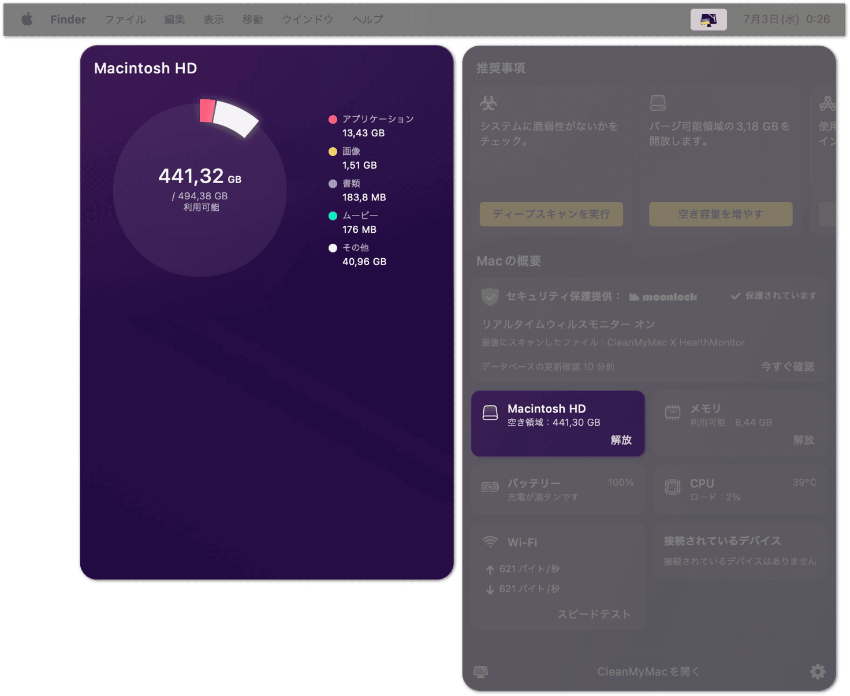Click リアルタイムウィルスモニター オン text
Screen dimensions: 850x696
pos(569,325)
